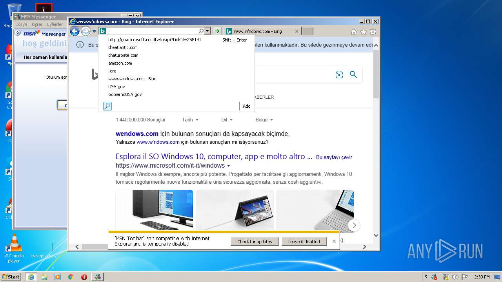Viewport: 502px width, 282px height.
Task: Click the 2:39 PM system clock
Action: pyautogui.click(x=481, y=277)
